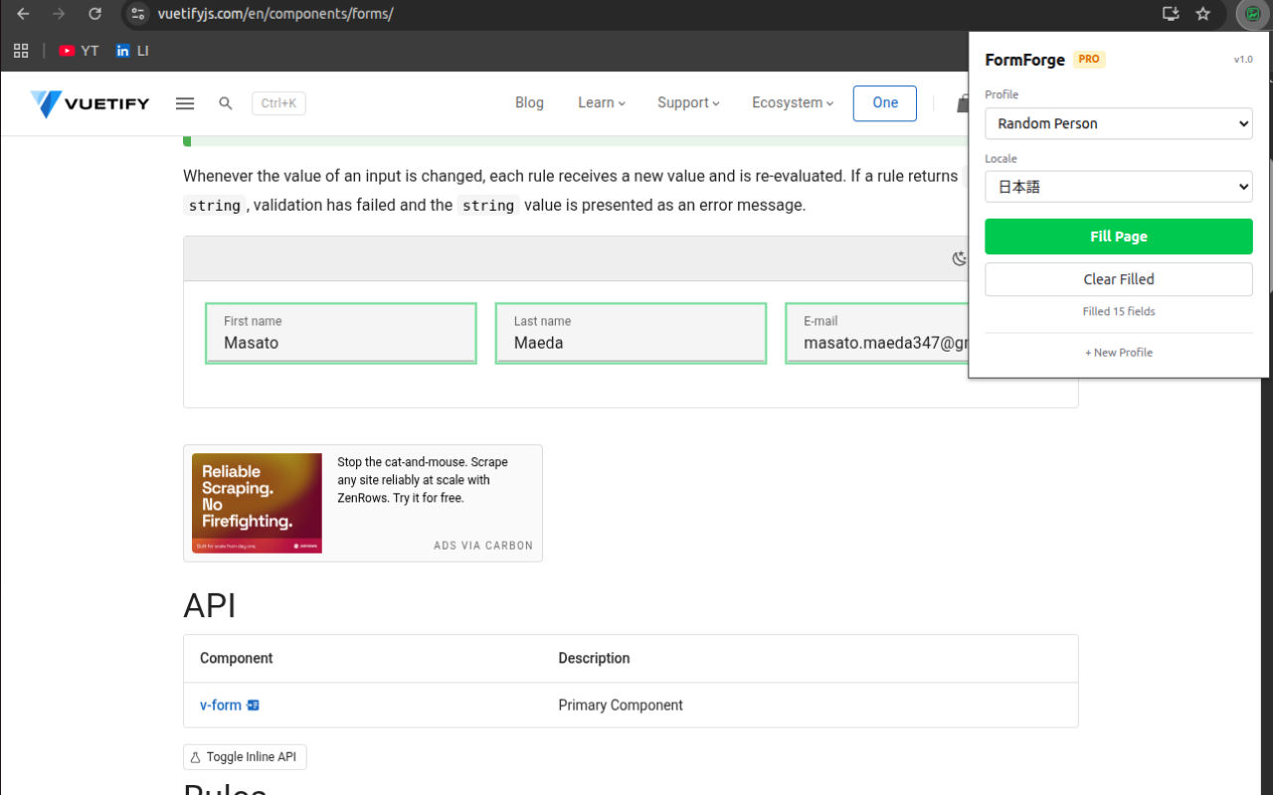The width and height of the screenshot is (1273, 795).
Task: Toggle dark mode on the form example
Action: point(959,257)
